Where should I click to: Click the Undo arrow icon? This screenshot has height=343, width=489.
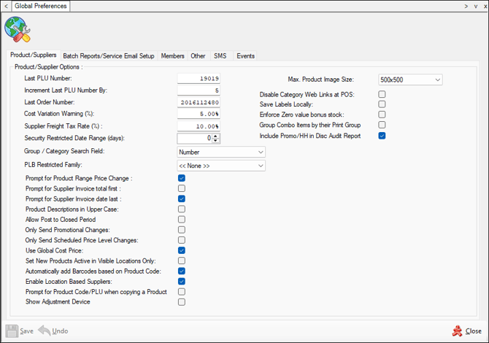click(45, 330)
